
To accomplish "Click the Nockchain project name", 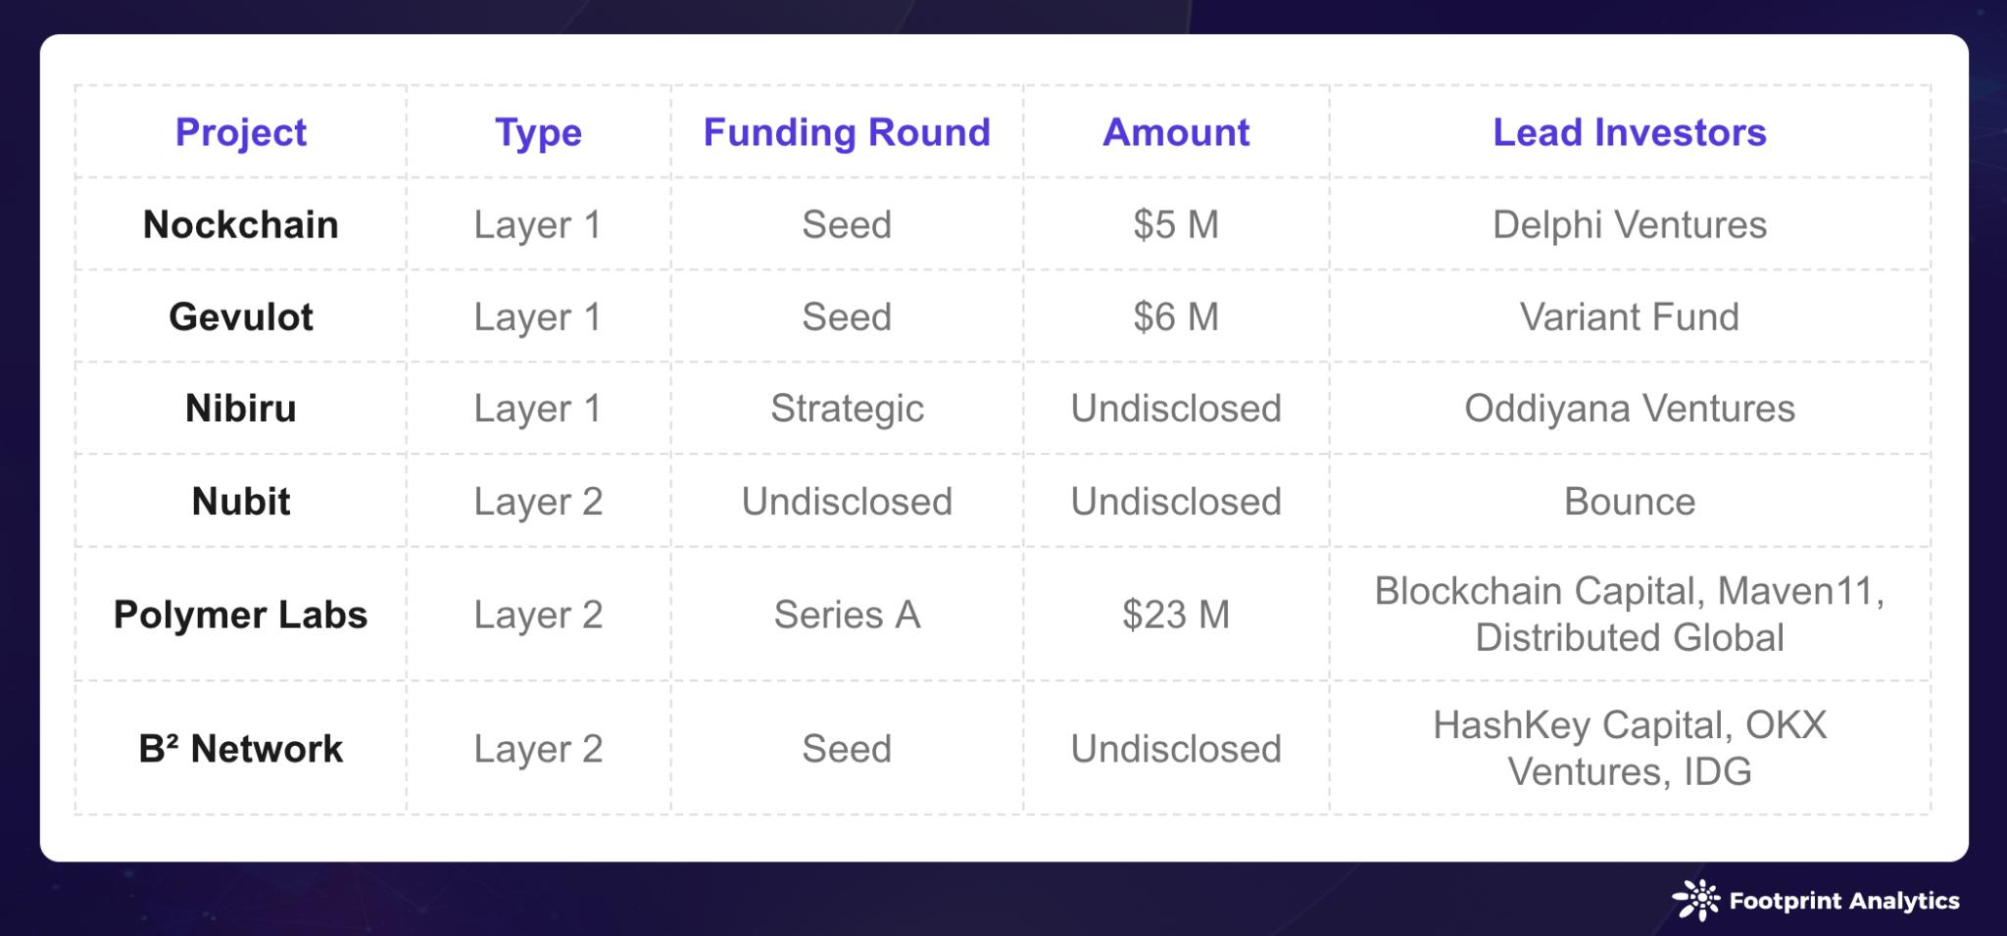I will 241,224.
